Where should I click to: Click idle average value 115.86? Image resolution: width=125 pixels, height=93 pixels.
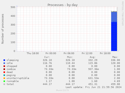point(93,63)
